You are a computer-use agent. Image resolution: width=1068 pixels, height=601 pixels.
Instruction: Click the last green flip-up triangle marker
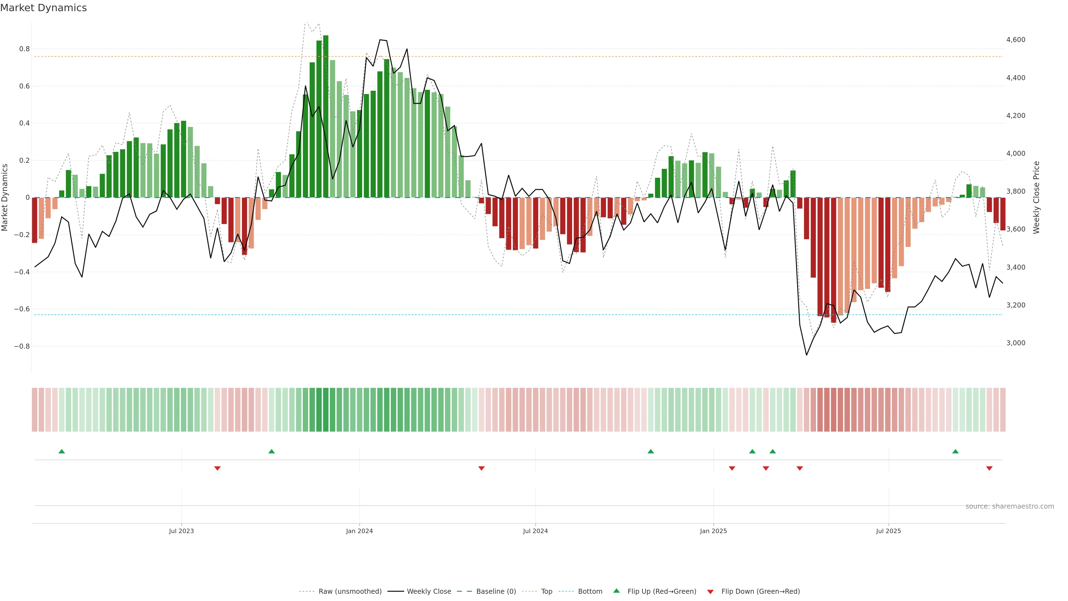pyautogui.click(x=955, y=451)
